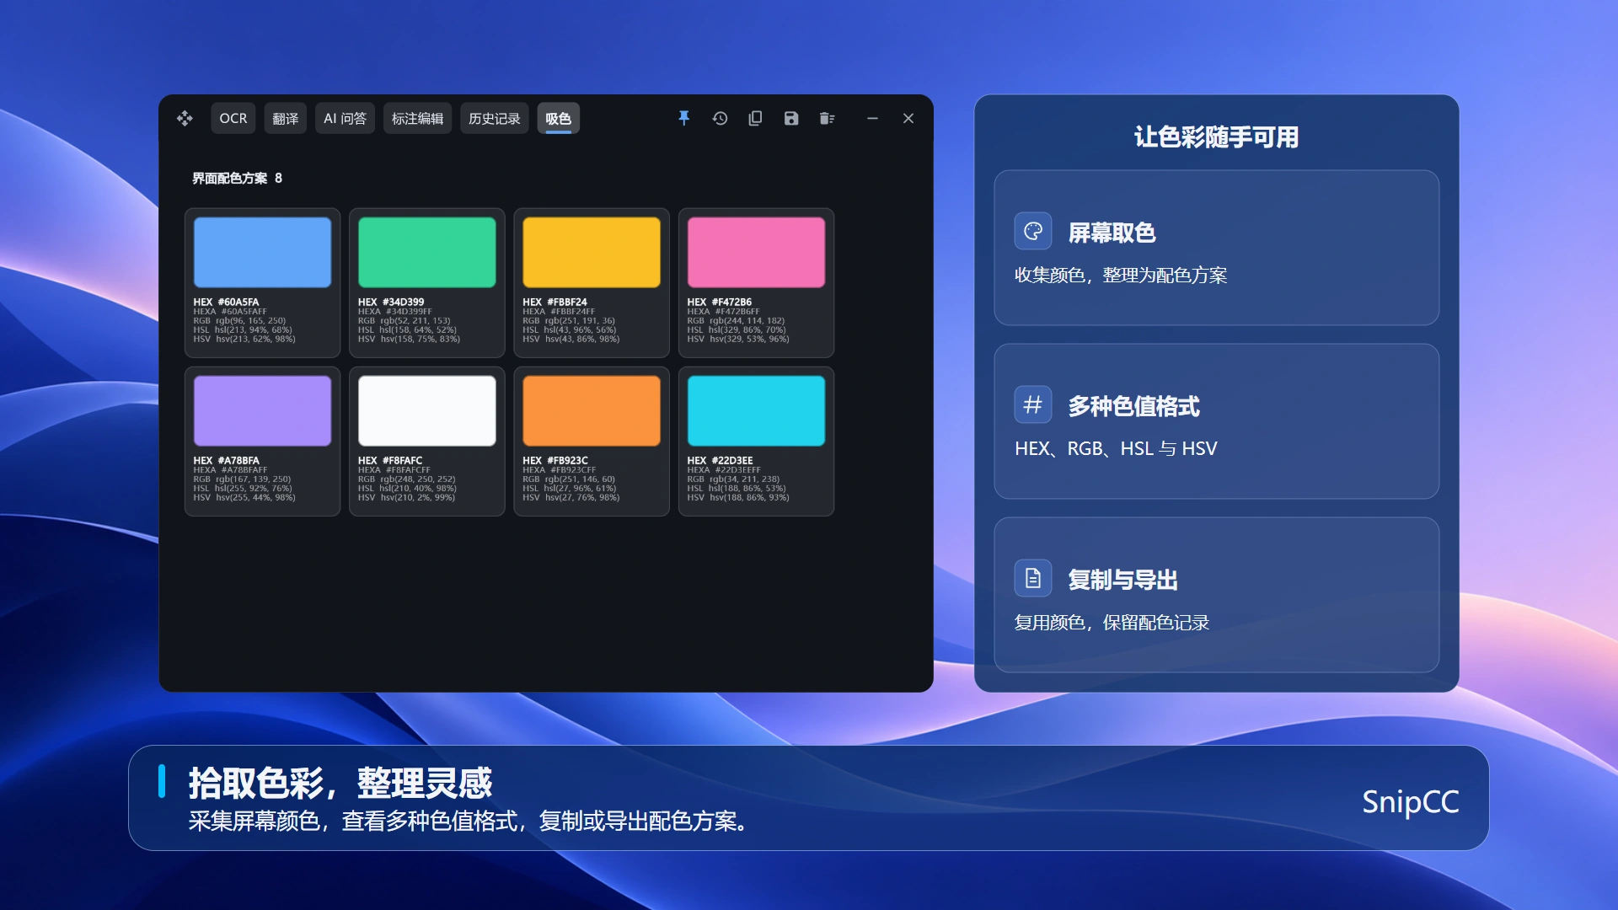This screenshot has height=910, width=1618.
Task: Switch to the AI 问答 tab
Action: pyautogui.click(x=346, y=119)
